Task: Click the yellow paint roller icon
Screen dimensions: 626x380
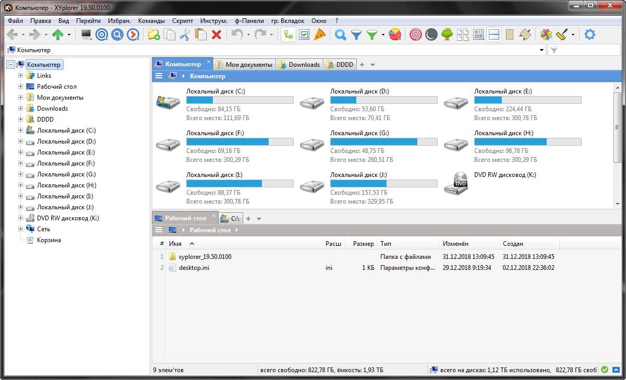Action: tap(562, 35)
